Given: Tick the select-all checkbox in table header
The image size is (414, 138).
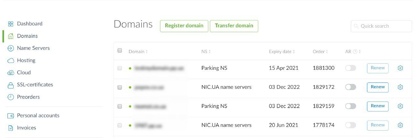Looking at the screenshot, I should pyautogui.click(x=120, y=51).
